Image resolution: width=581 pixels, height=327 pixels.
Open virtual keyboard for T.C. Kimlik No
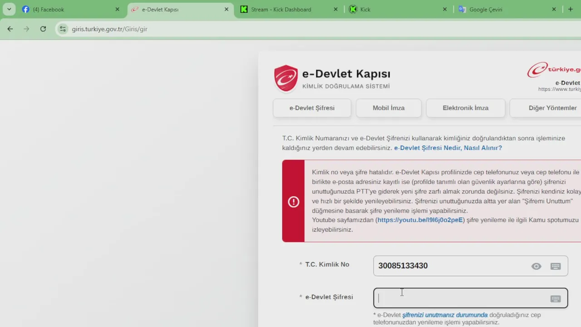(556, 267)
